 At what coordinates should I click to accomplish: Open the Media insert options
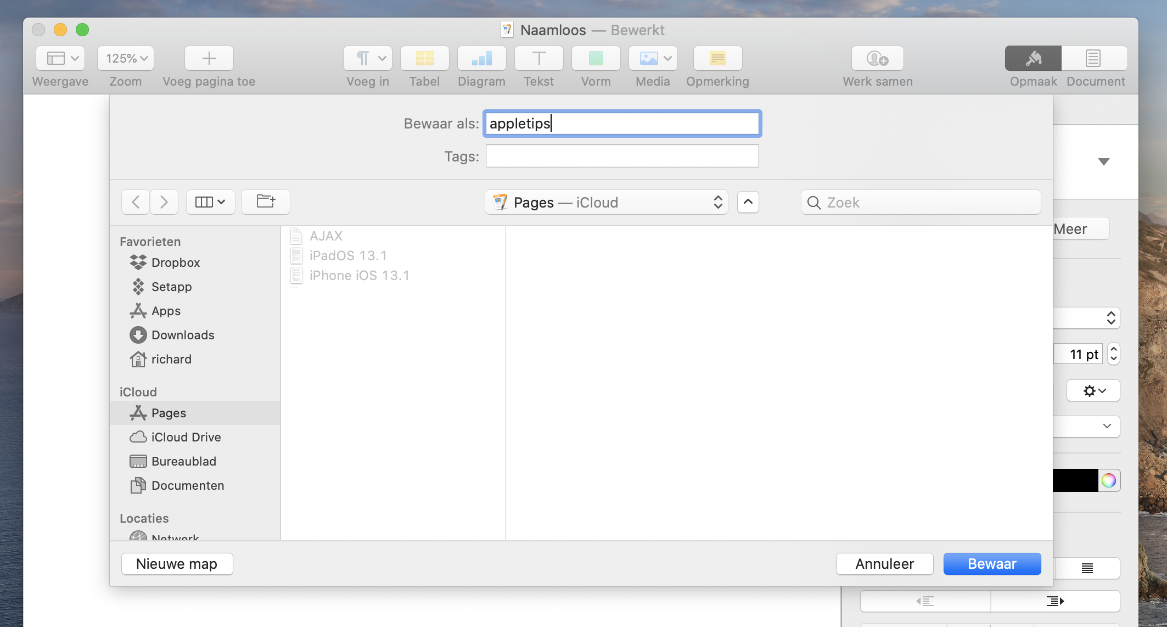point(652,58)
